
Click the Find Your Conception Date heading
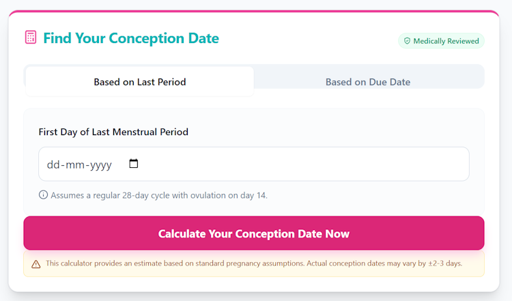click(x=131, y=38)
